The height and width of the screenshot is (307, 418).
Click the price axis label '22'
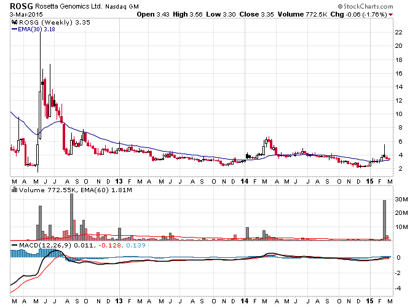click(x=398, y=32)
